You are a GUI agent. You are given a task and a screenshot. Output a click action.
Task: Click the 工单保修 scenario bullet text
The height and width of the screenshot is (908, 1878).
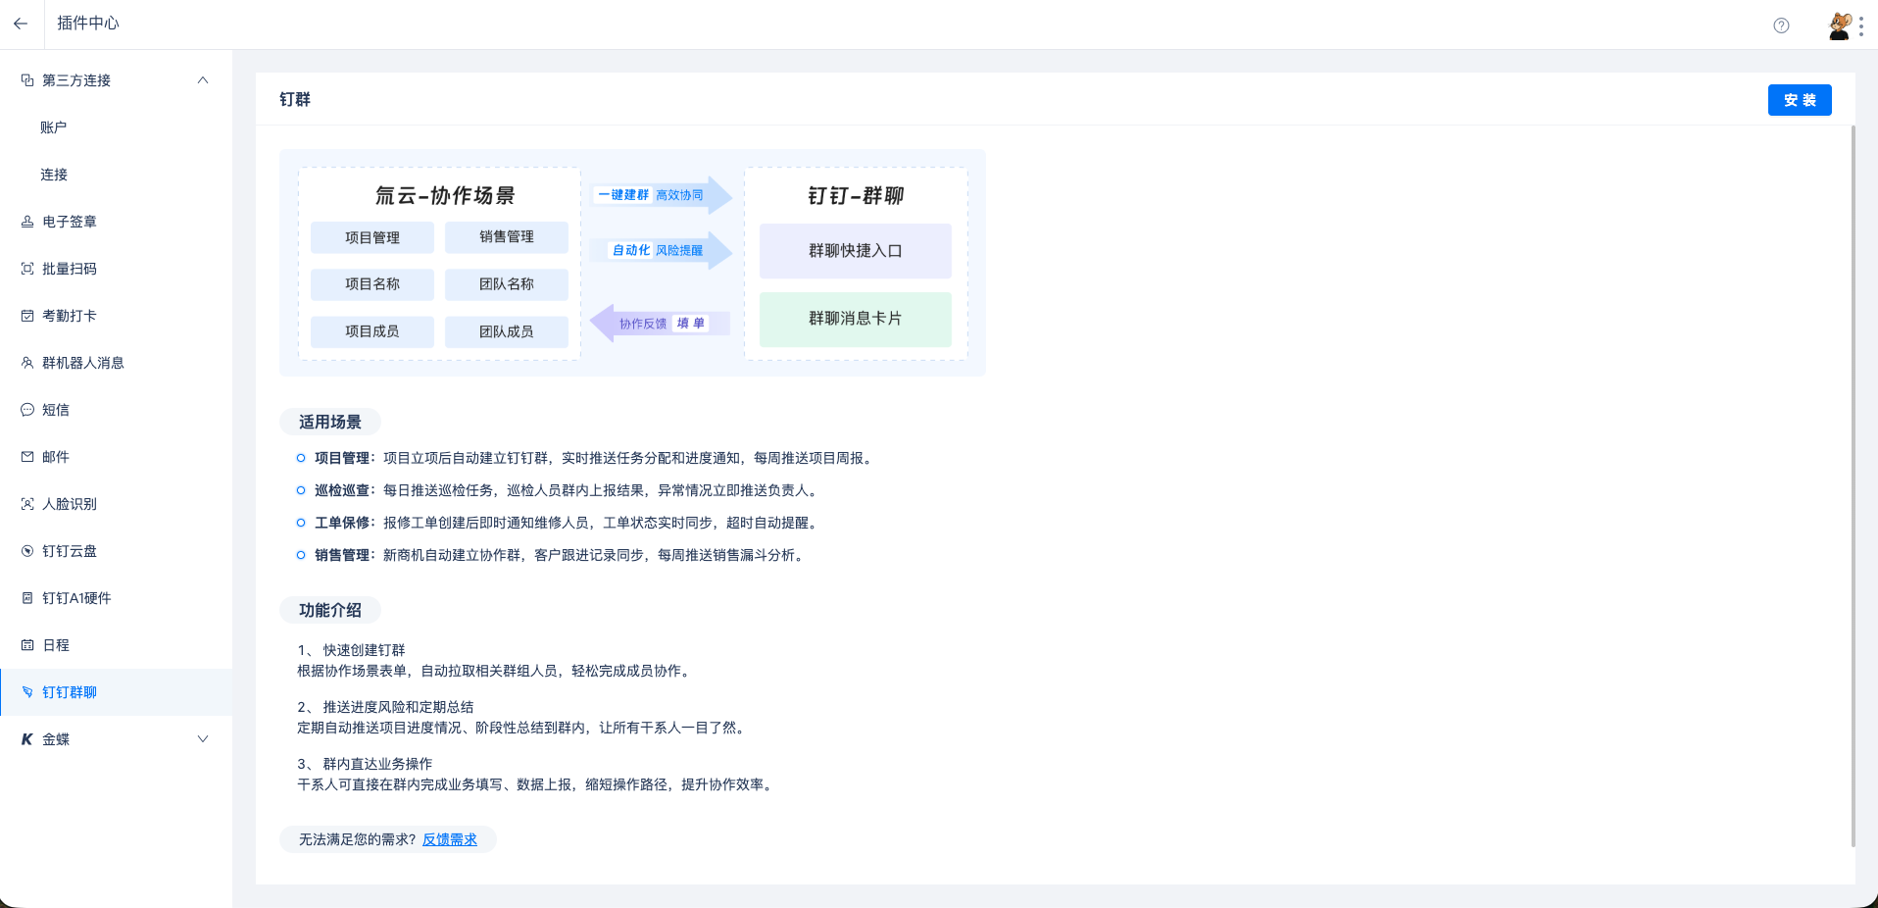point(568,523)
